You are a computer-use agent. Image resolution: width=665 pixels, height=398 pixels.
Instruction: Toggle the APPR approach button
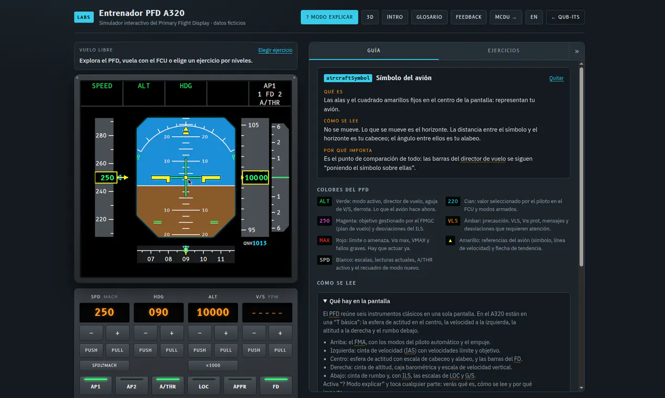[x=240, y=385]
